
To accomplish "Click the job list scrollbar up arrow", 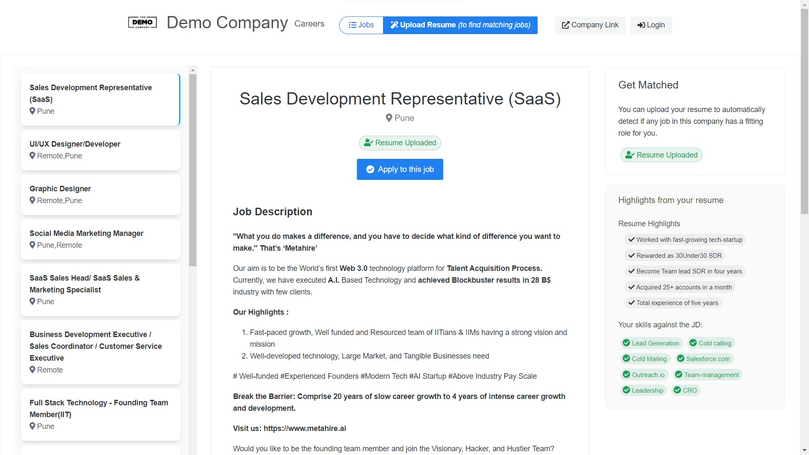I will click(193, 70).
